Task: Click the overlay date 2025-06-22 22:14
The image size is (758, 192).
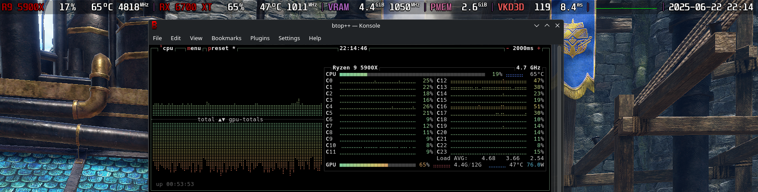Action: (711, 7)
